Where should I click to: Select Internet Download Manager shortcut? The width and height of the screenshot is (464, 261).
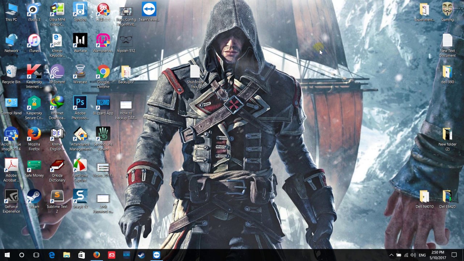(57, 108)
